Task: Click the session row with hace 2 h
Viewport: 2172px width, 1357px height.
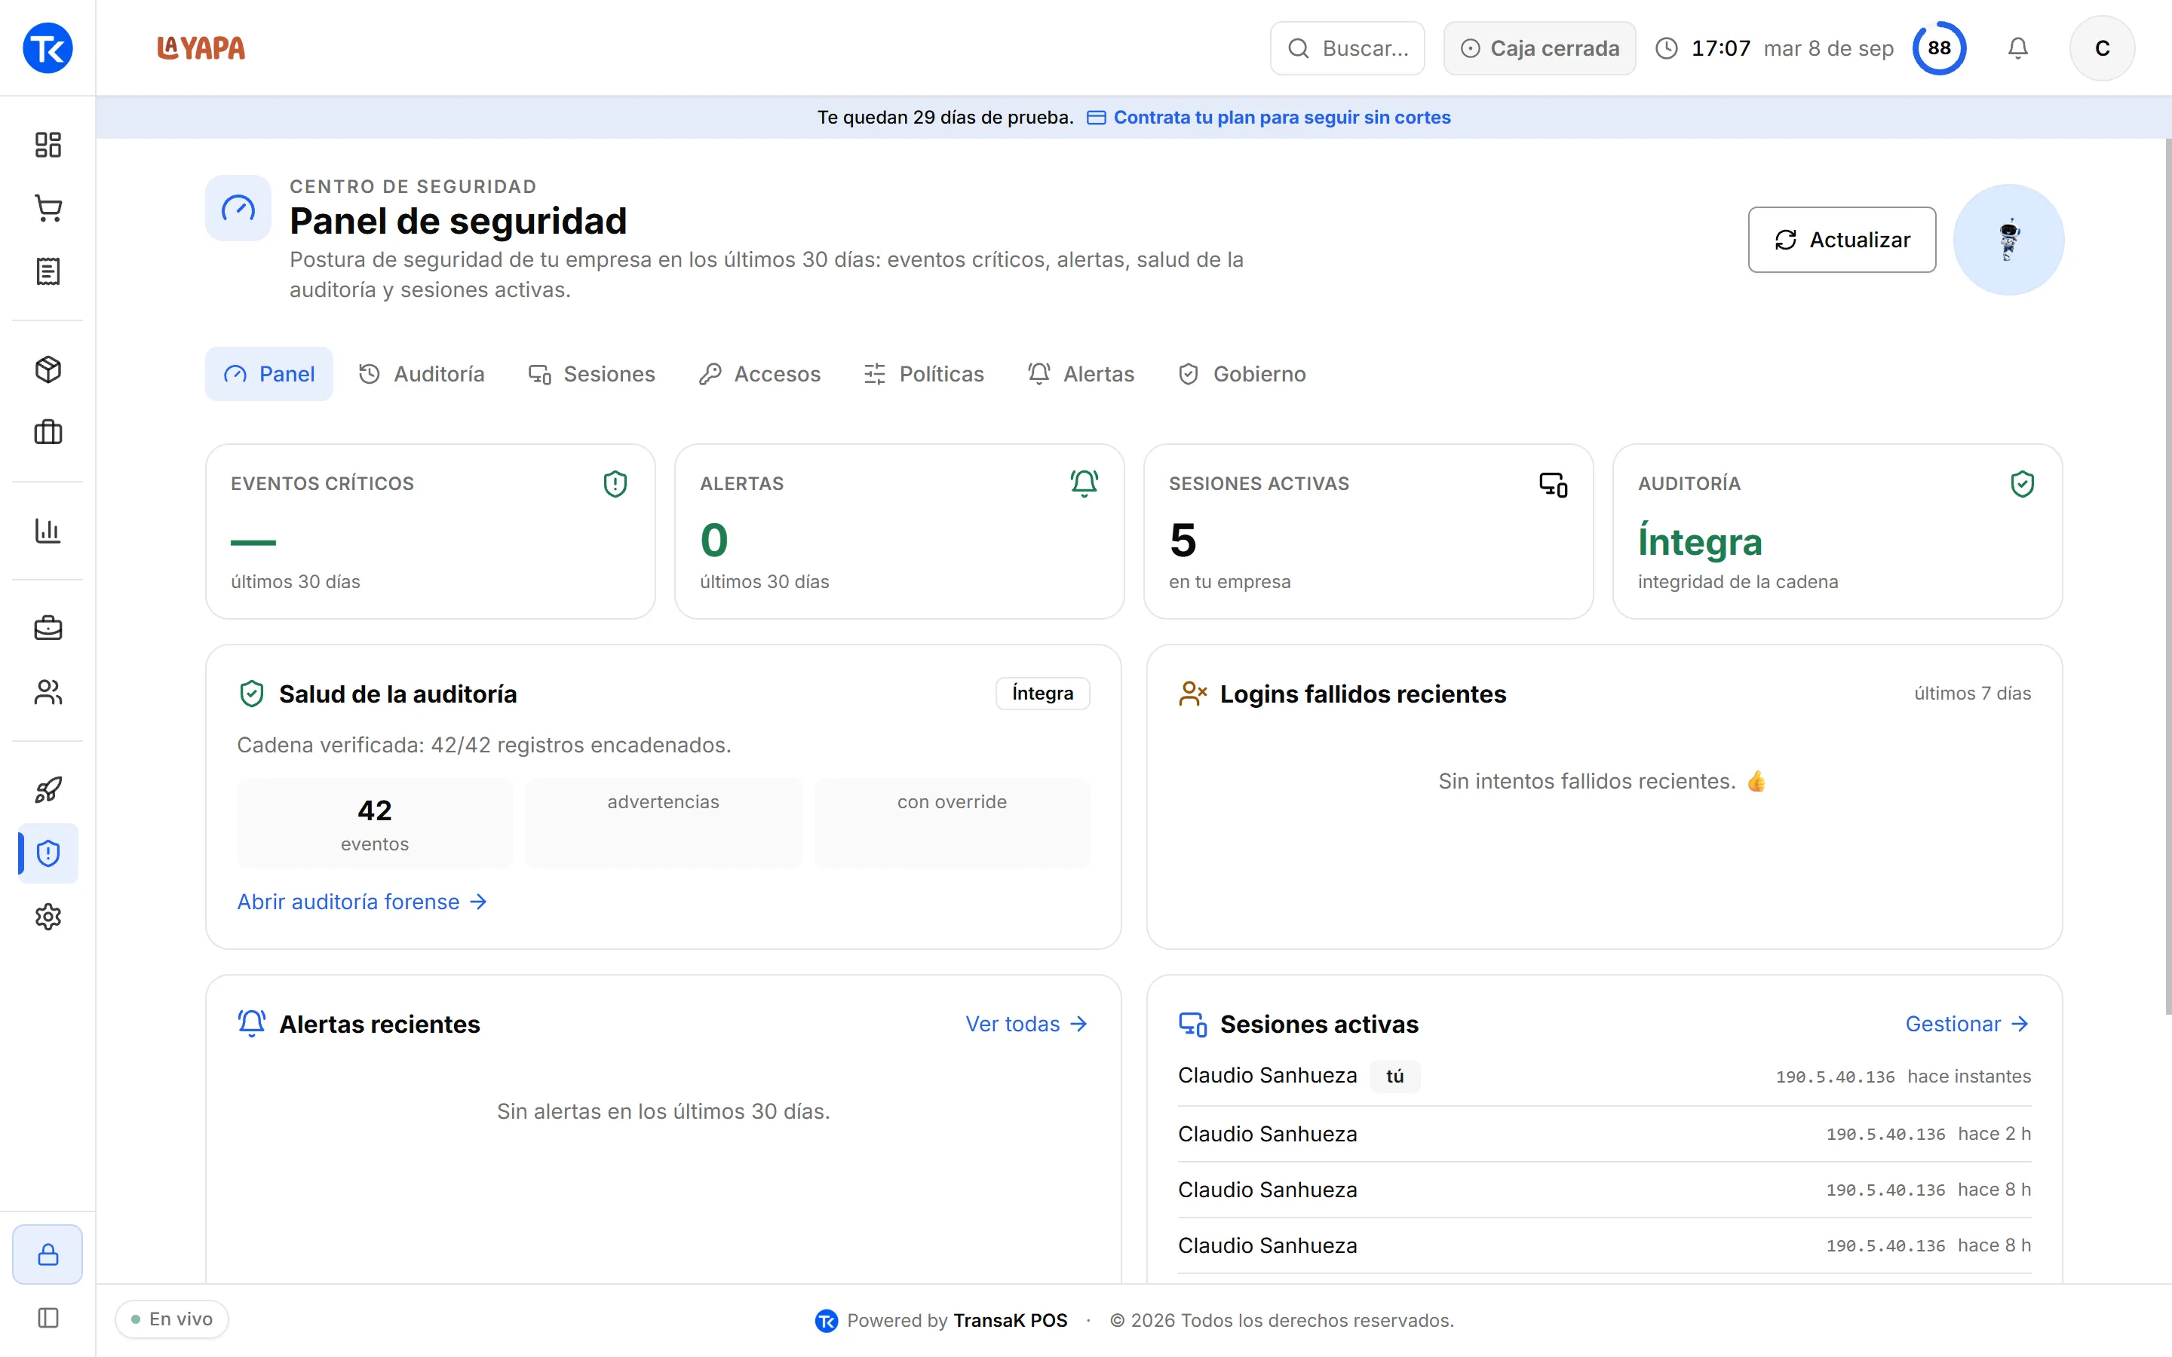Action: (1604, 1134)
